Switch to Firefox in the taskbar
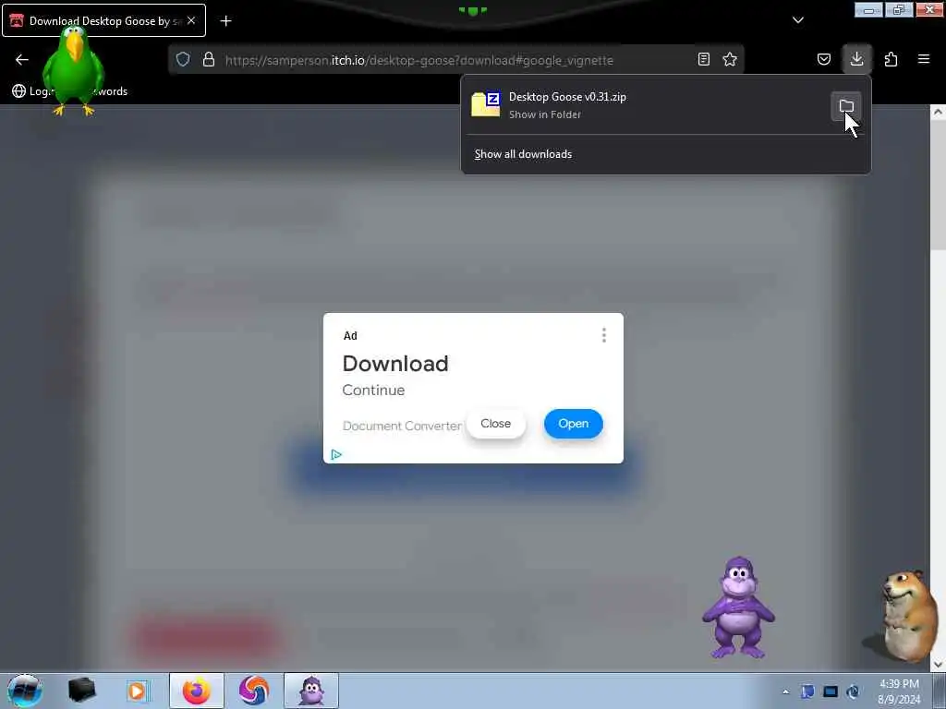946x709 pixels. pyautogui.click(x=197, y=691)
